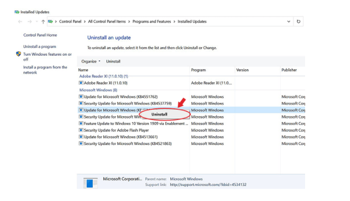Select Security Update for Adobe Flash Player
Viewport: 350px width, 201px height.
coord(116,130)
